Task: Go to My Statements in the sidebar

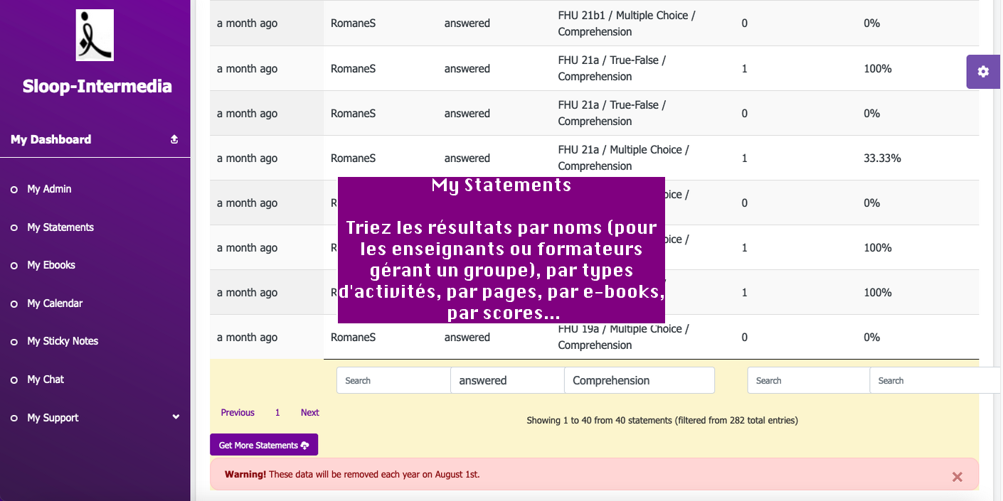Action: click(x=60, y=227)
